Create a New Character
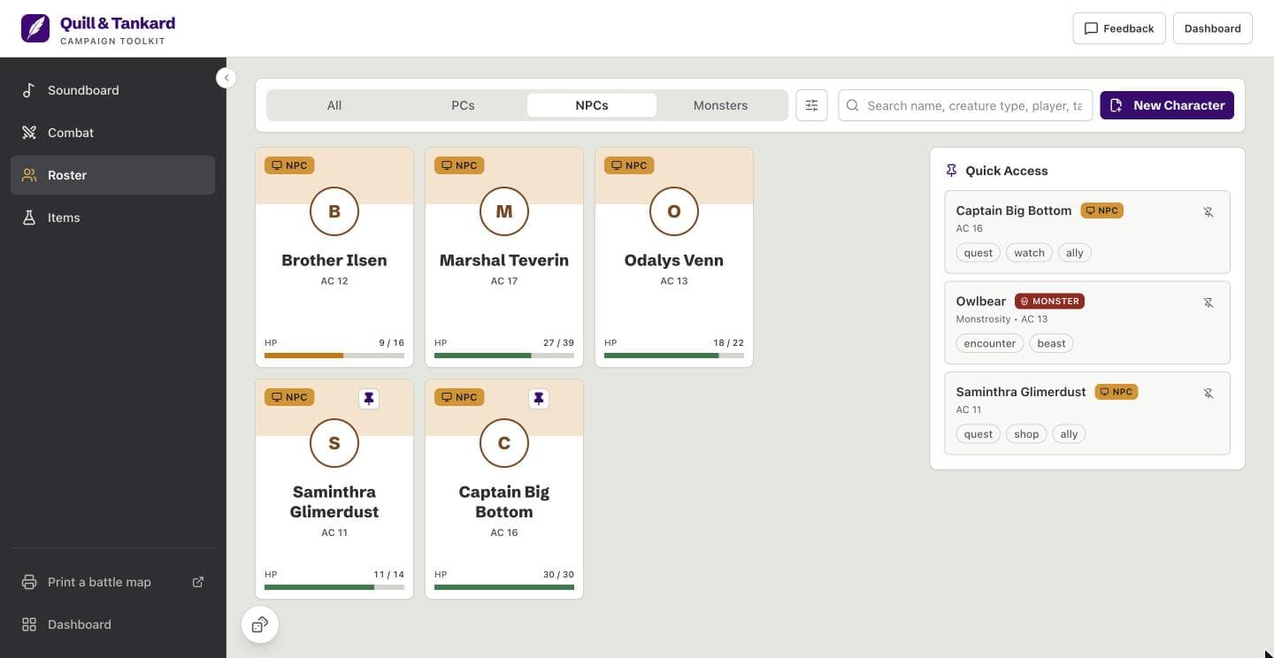The width and height of the screenshot is (1274, 658). click(1167, 105)
